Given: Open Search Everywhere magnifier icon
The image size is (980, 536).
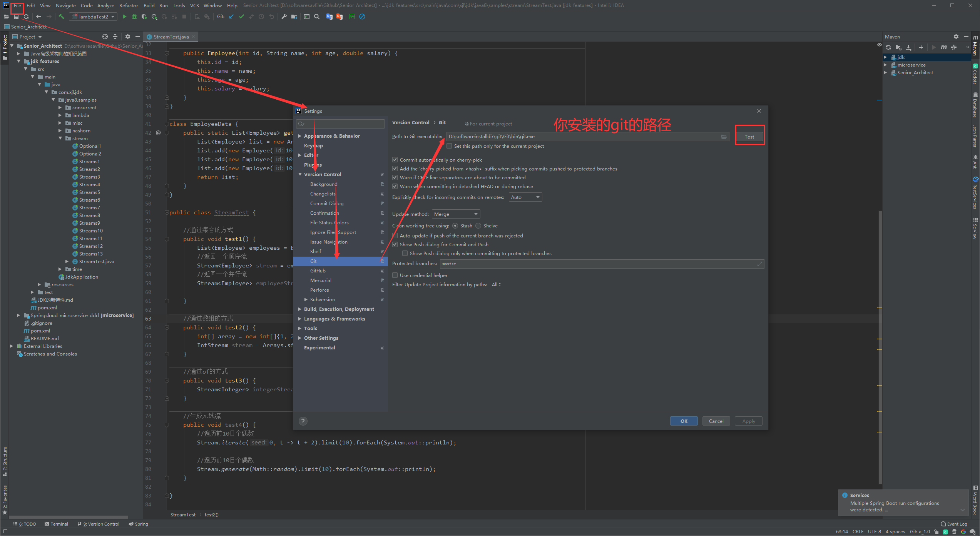Looking at the screenshot, I should (317, 17).
